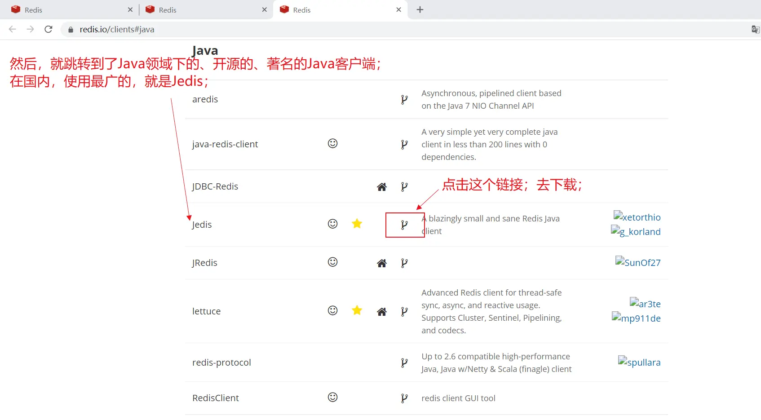
Task: Open the lettuce repository fork icon
Action: coord(404,311)
